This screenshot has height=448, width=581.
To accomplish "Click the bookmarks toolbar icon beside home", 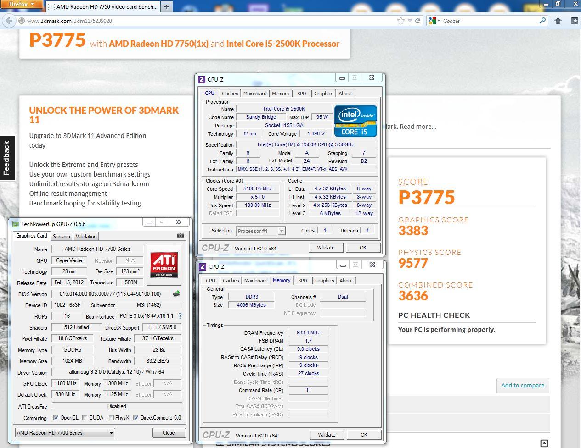I will [575, 21].
